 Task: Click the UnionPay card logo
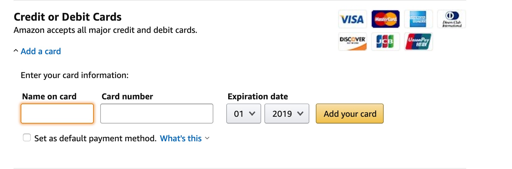(x=418, y=42)
